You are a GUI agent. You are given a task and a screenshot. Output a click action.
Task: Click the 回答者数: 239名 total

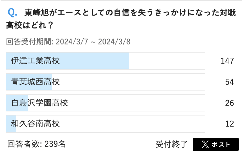pyautogui.click(x=36, y=144)
